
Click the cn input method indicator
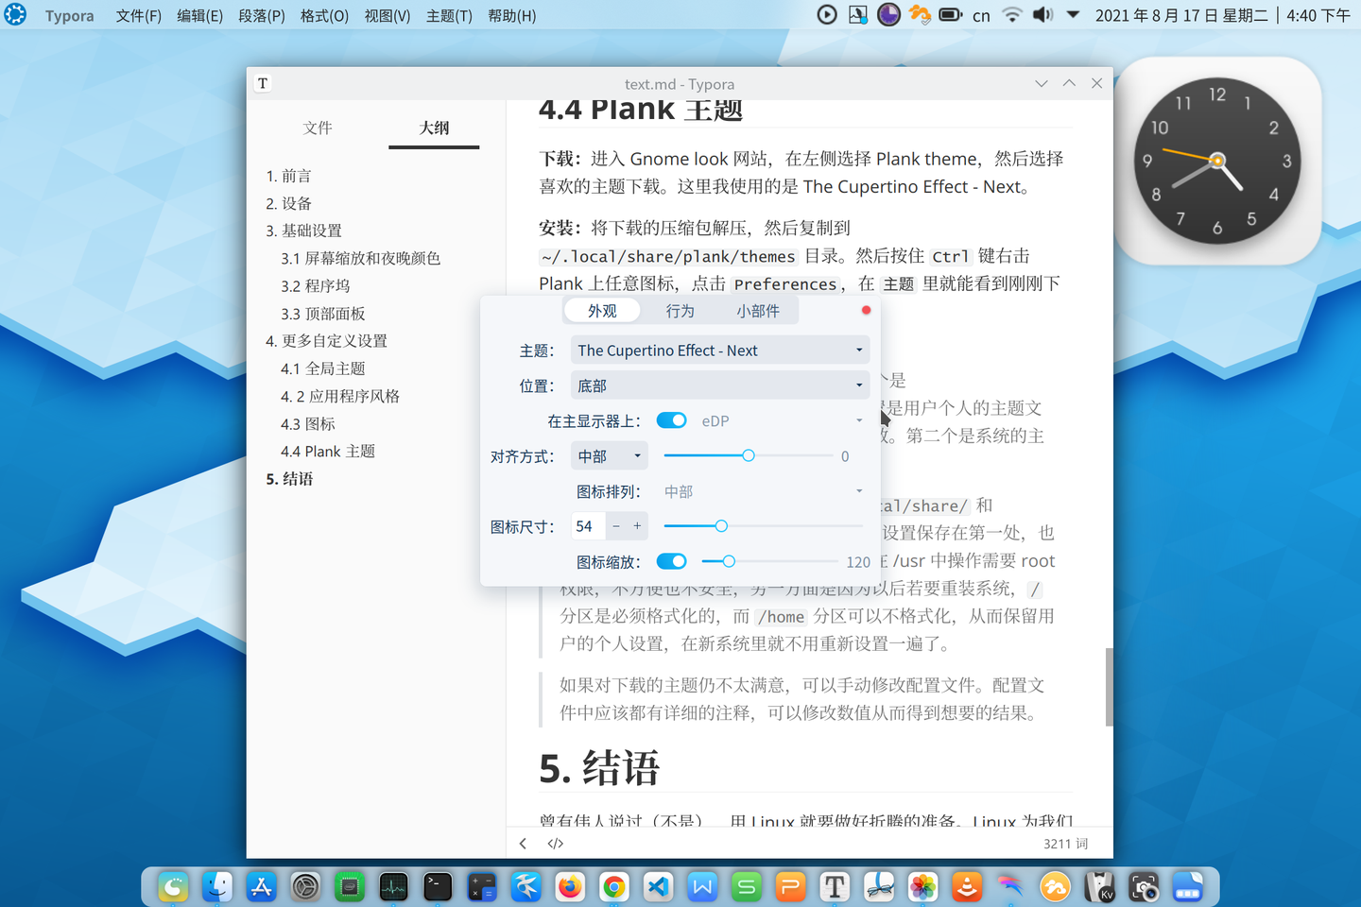982,16
